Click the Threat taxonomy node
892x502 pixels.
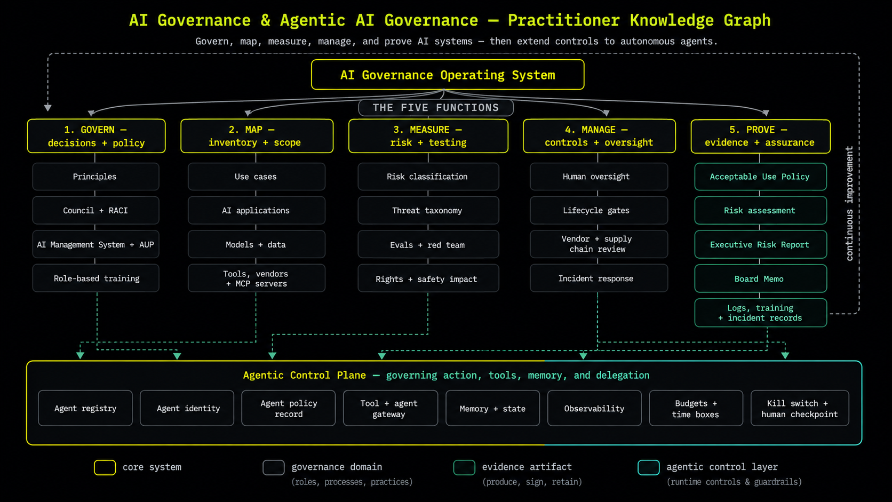(428, 210)
